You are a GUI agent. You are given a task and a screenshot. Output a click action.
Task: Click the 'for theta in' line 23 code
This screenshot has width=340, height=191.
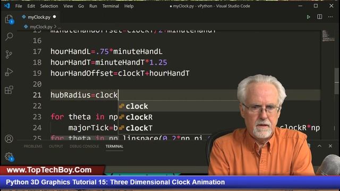pos(84,117)
